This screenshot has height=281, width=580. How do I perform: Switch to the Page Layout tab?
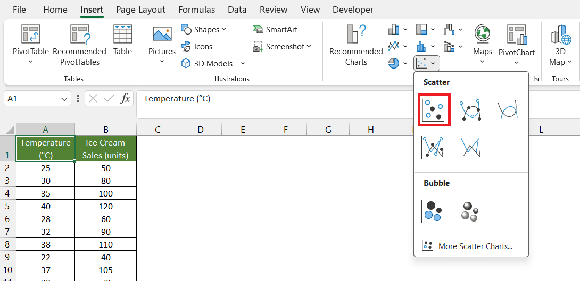pos(140,10)
